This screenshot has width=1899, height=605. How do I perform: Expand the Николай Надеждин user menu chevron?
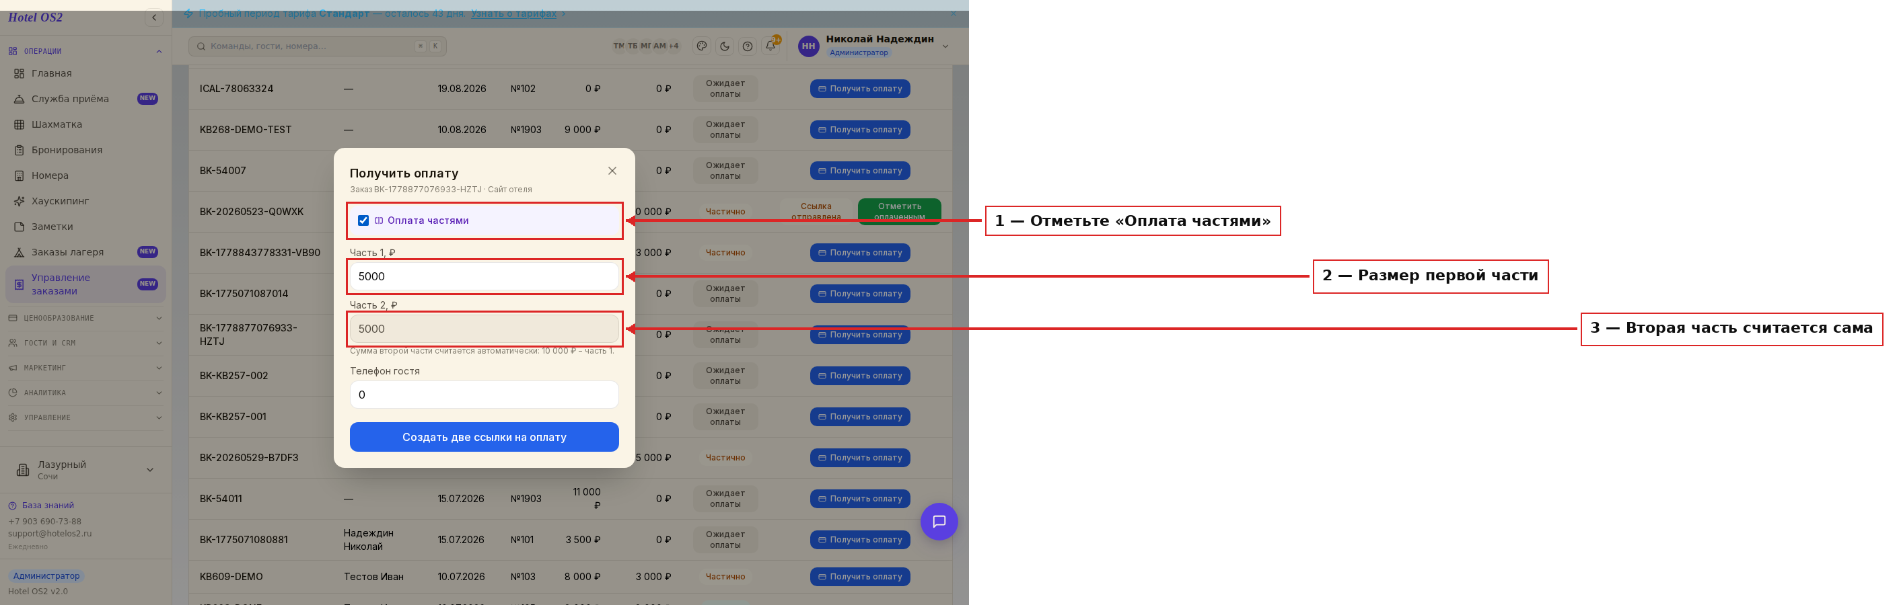coord(945,46)
